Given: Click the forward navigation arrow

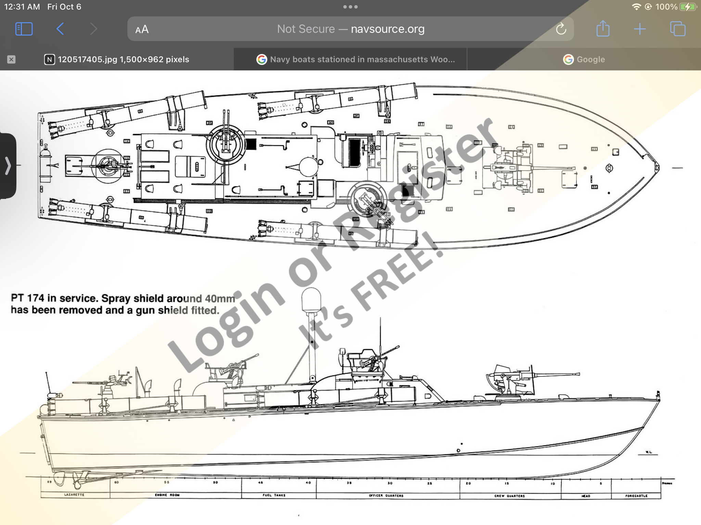Looking at the screenshot, I should (x=93, y=29).
